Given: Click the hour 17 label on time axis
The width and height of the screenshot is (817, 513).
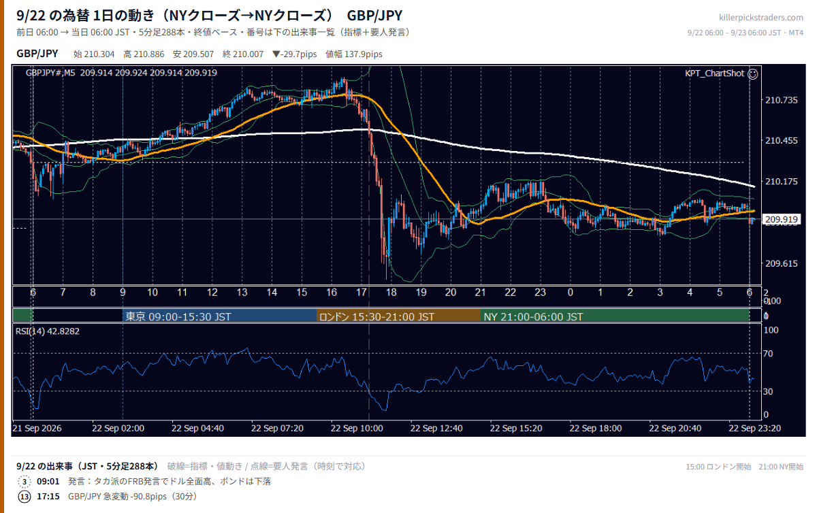Looking at the screenshot, I should pyautogui.click(x=362, y=292).
